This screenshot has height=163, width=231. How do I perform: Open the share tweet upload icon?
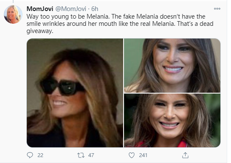tap(185, 155)
